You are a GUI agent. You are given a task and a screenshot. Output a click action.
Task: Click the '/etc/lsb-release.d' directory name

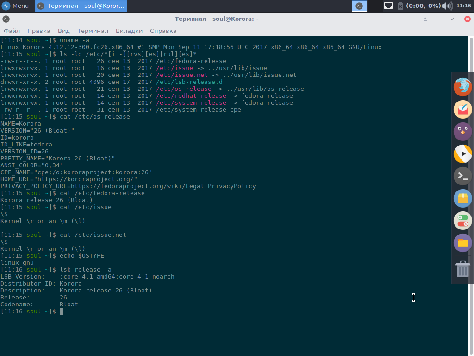[x=189, y=82]
